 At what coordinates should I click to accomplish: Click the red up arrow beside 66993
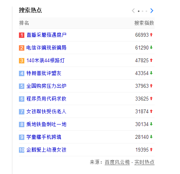(151, 35)
